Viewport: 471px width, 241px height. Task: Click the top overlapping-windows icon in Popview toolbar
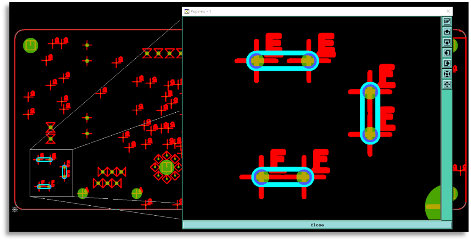(x=447, y=21)
